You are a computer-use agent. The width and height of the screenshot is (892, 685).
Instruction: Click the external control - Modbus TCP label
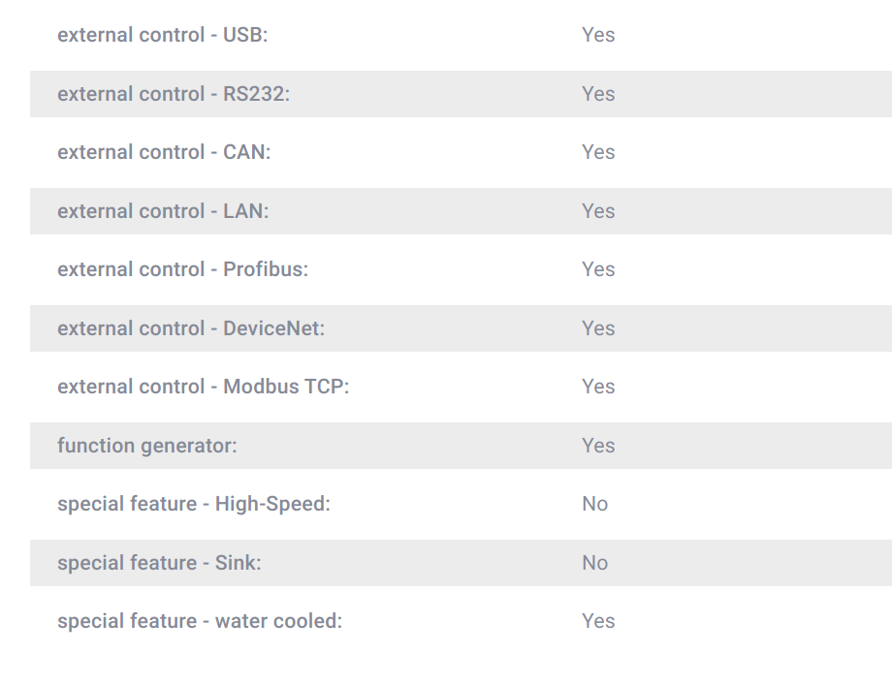pyautogui.click(x=203, y=387)
